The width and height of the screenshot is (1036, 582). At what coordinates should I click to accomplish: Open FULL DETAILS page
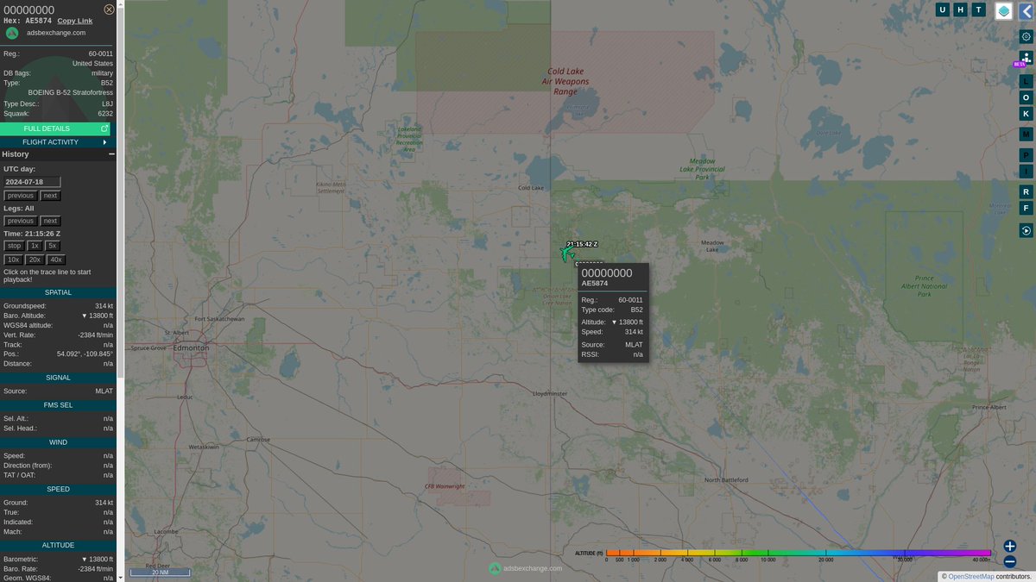point(55,128)
